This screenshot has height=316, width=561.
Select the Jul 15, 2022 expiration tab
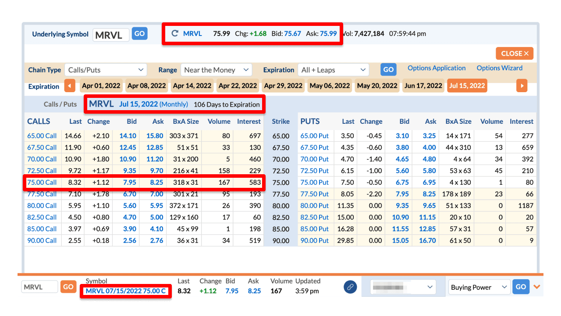tap(467, 86)
